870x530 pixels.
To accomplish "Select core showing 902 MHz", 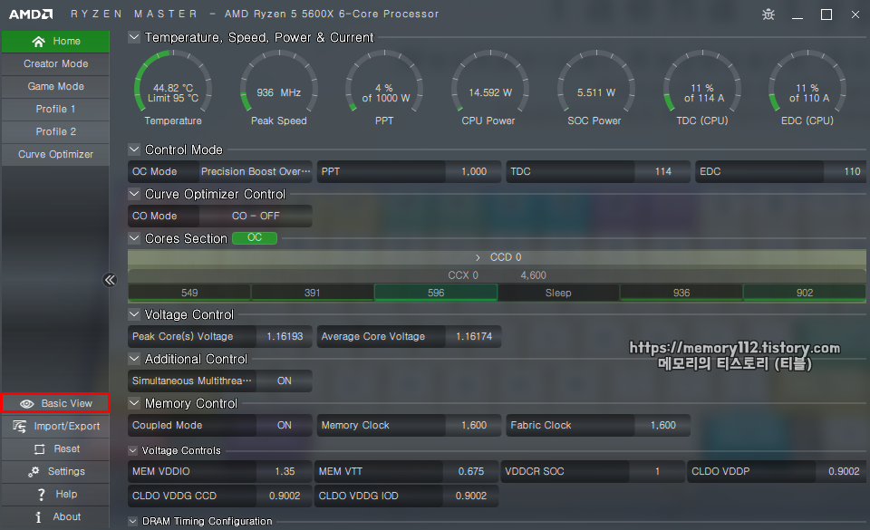I will [x=805, y=293].
